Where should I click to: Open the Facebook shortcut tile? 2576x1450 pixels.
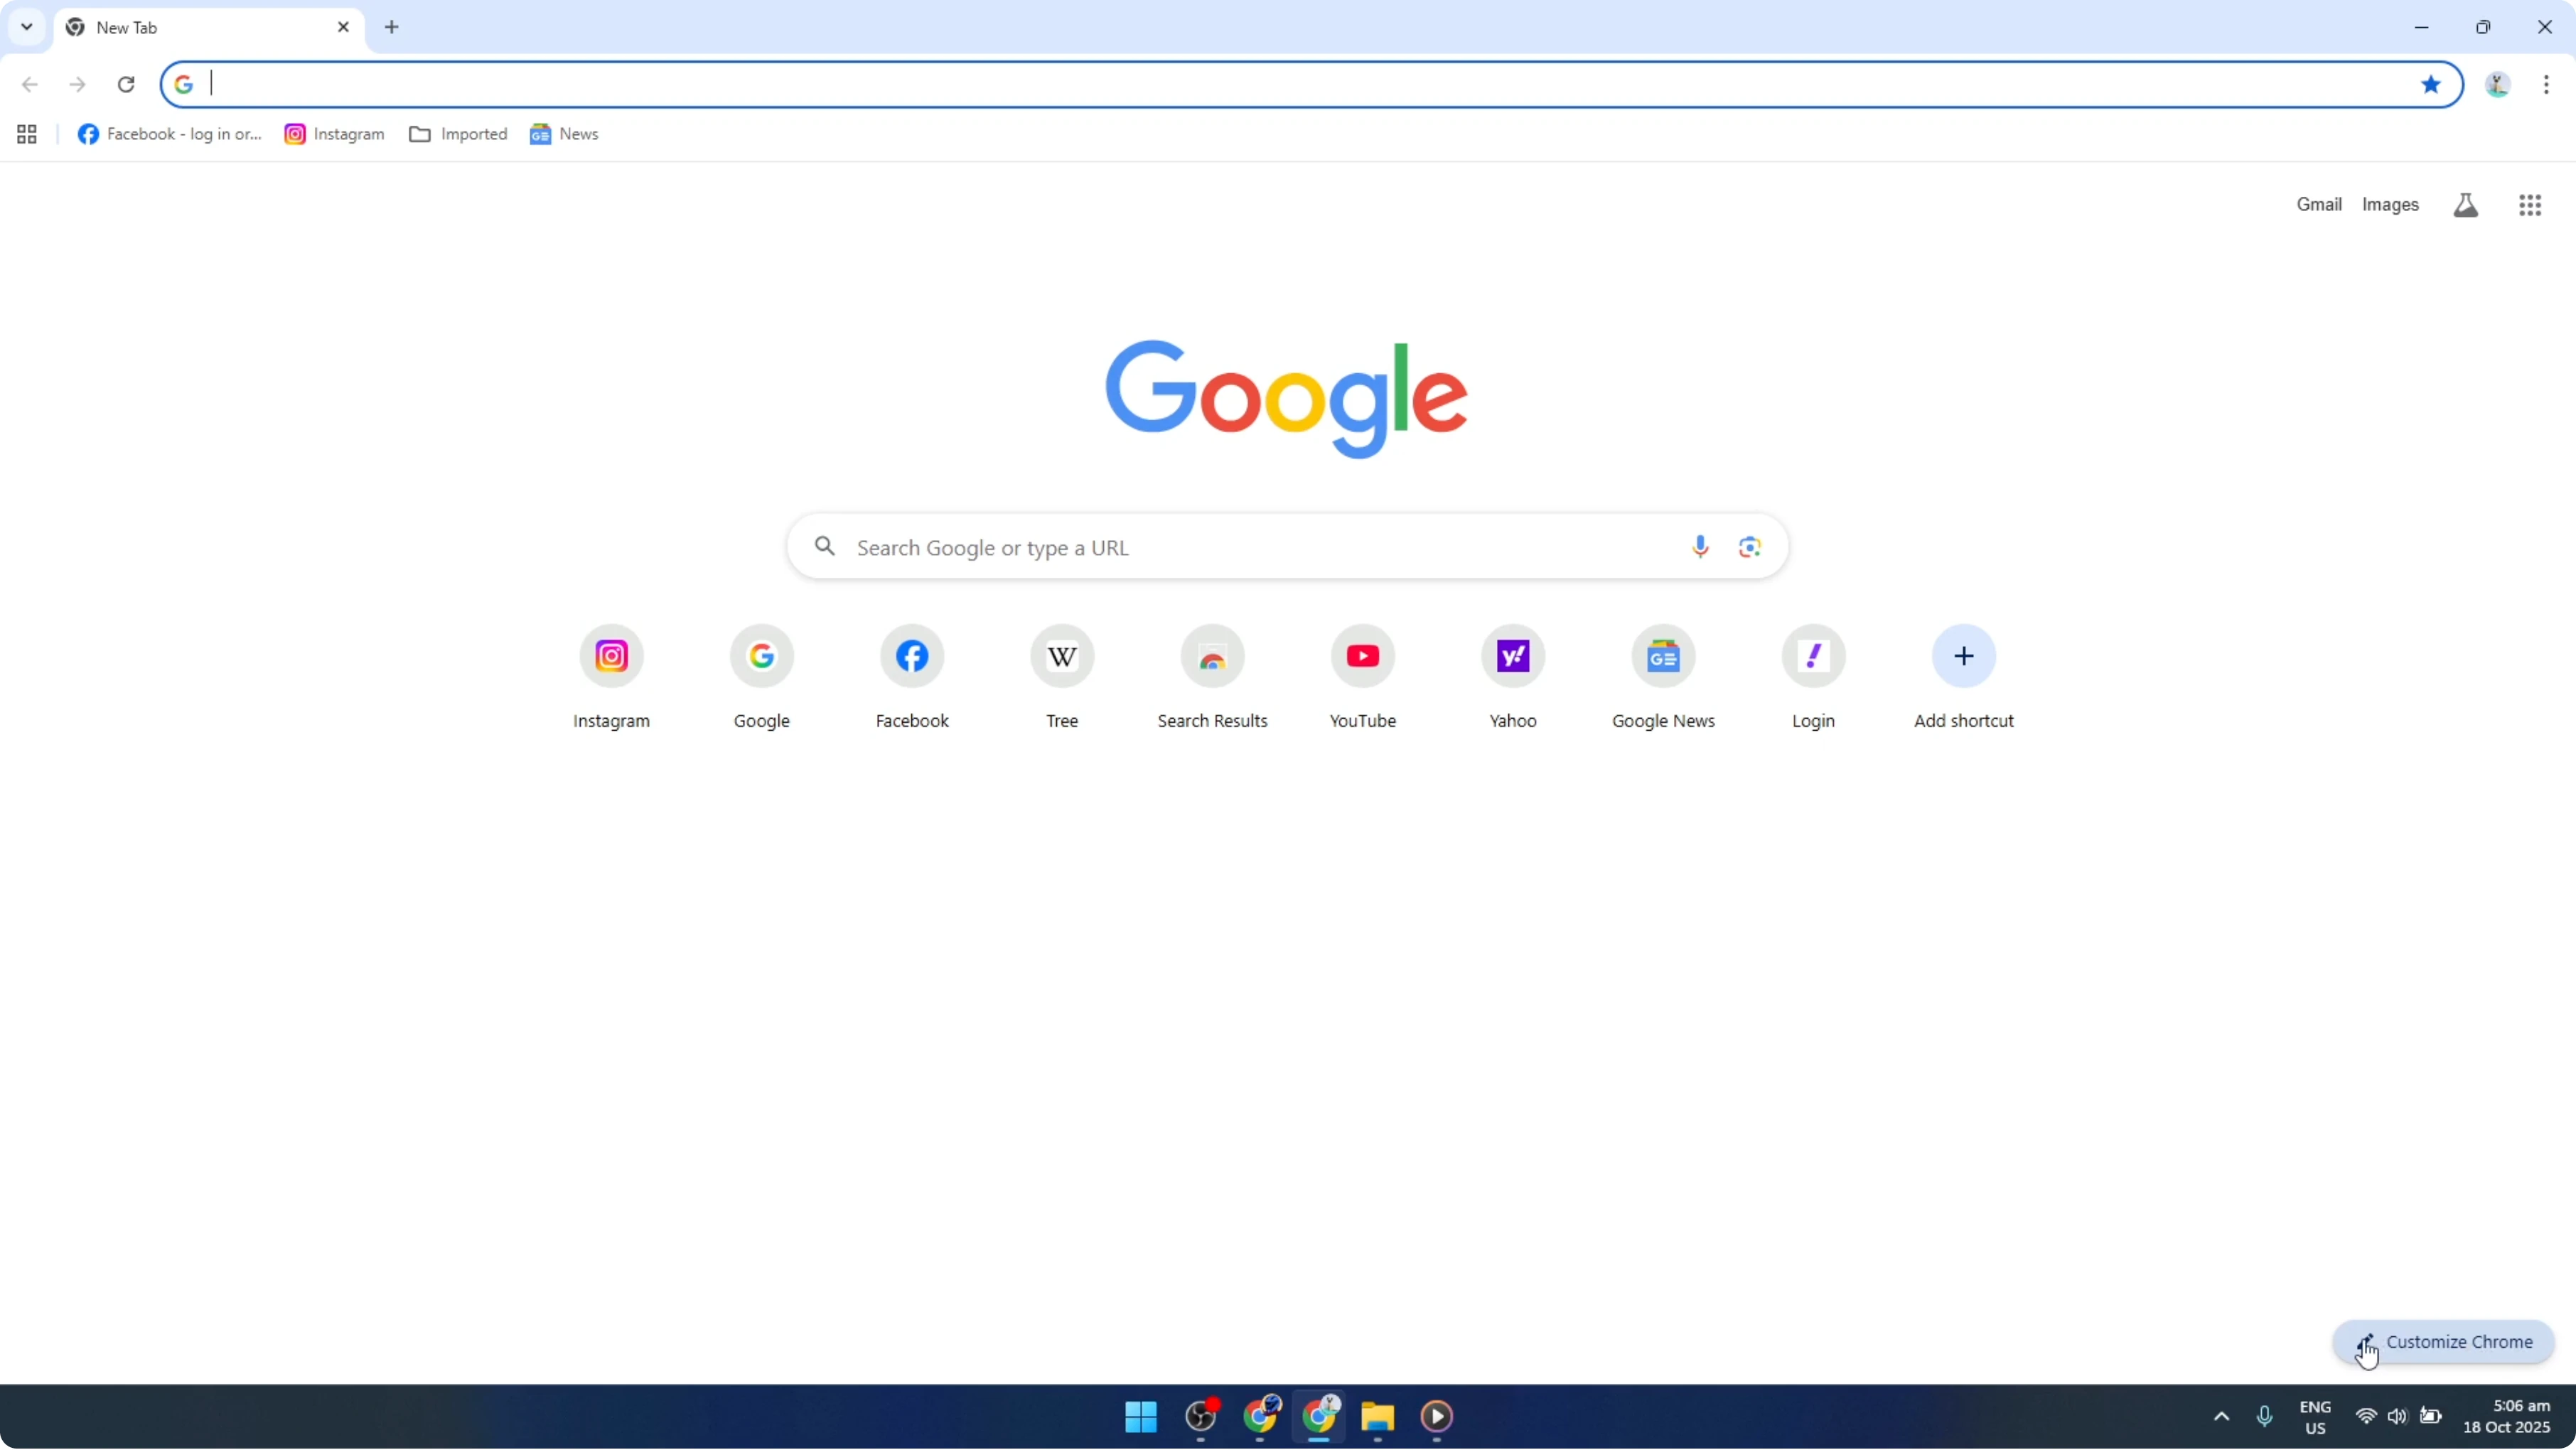(x=912, y=678)
